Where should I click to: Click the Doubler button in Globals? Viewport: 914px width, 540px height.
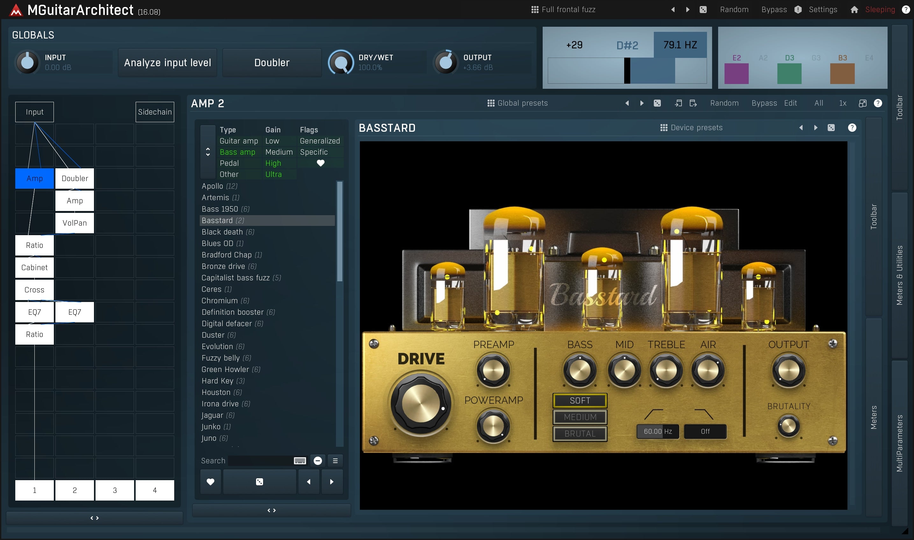click(272, 63)
